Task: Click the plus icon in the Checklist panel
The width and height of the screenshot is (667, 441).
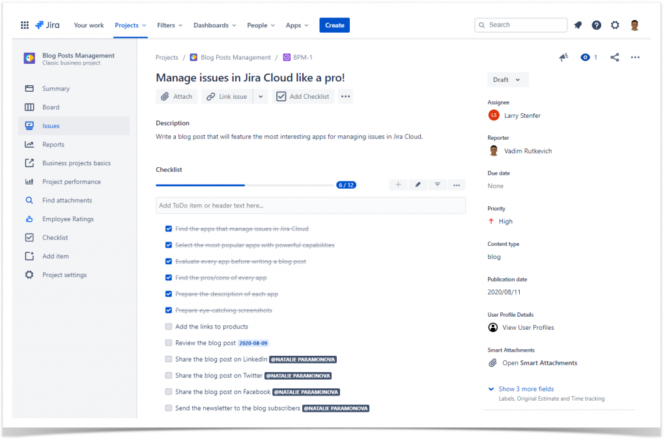Action: coord(398,185)
